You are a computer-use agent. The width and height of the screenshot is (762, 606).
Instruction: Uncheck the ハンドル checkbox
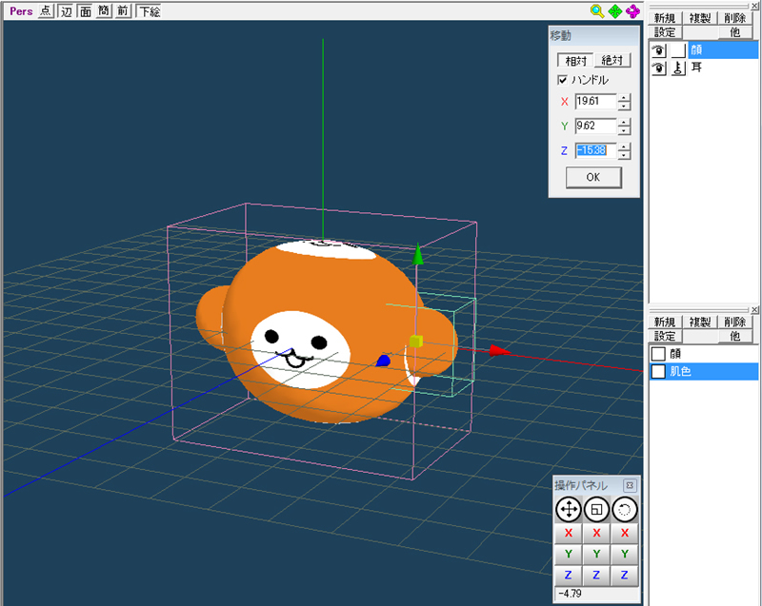click(x=562, y=80)
